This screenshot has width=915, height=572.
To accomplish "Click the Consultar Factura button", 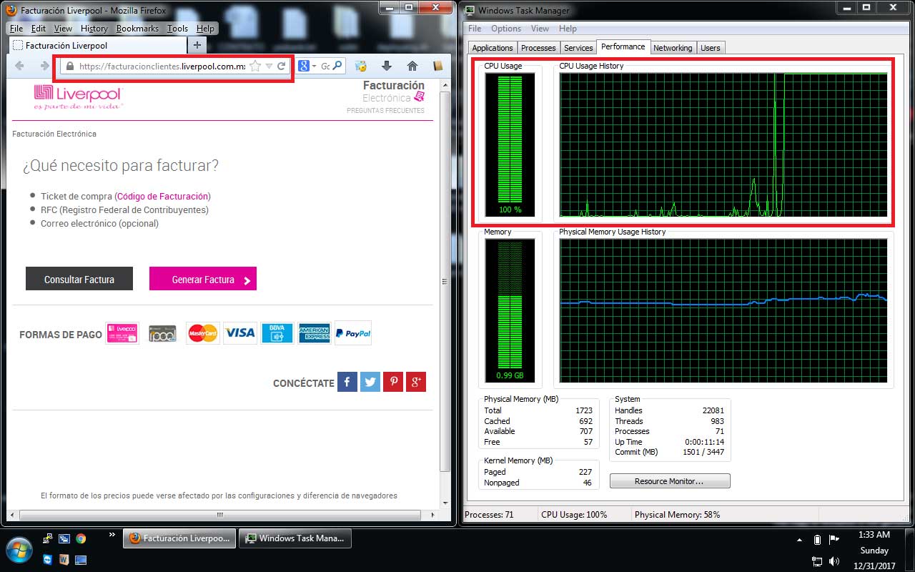I will 79,279.
